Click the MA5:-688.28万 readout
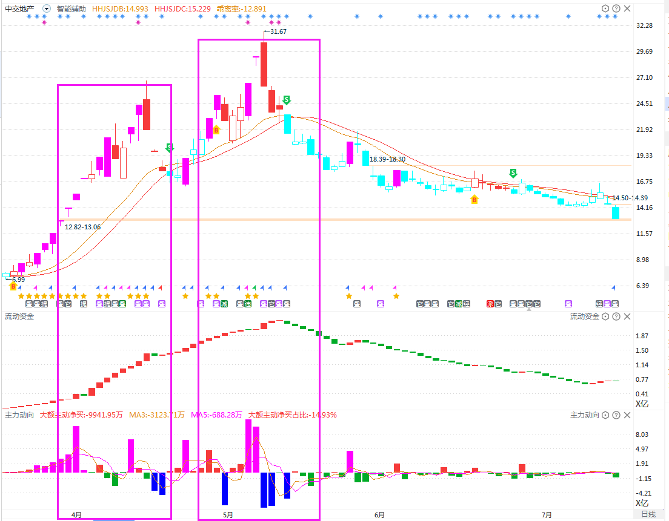 pyautogui.click(x=216, y=415)
